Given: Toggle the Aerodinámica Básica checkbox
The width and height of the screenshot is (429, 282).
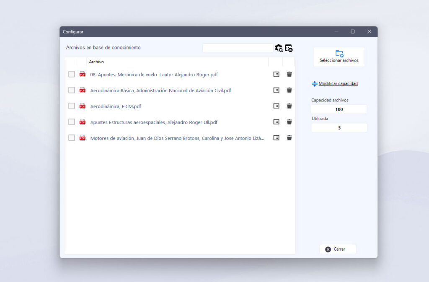Looking at the screenshot, I should point(72,90).
